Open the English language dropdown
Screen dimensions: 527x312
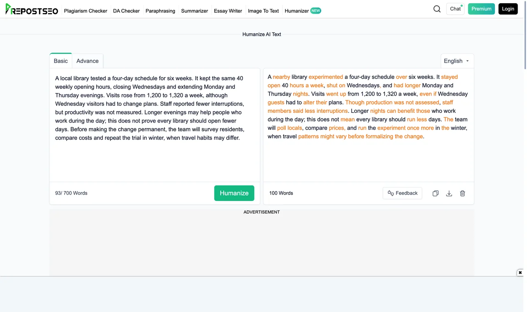click(x=457, y=61)
